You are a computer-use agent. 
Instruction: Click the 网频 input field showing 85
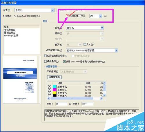61,104
